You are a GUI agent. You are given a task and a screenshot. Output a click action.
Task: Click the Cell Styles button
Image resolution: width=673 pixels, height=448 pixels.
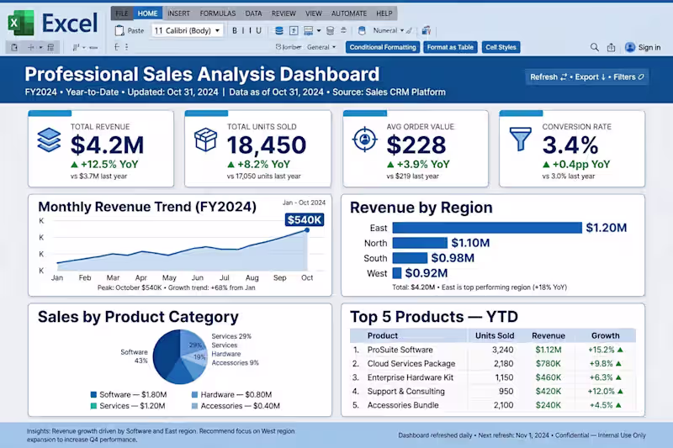tap(501, 47)
